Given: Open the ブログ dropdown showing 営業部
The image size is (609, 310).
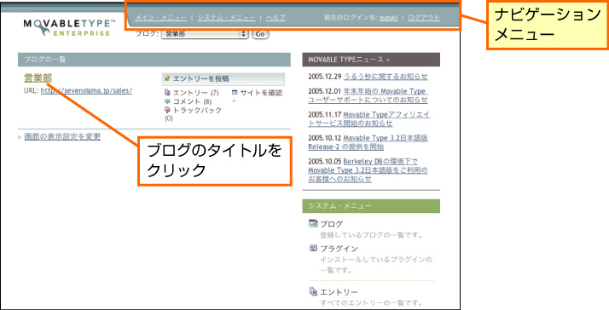Looking at the screenshot, I should pos(205,34).
